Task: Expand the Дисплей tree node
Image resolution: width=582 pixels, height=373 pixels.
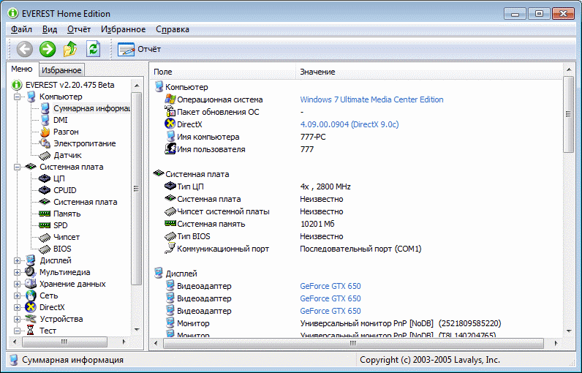Action: click(x=17, y=260)
